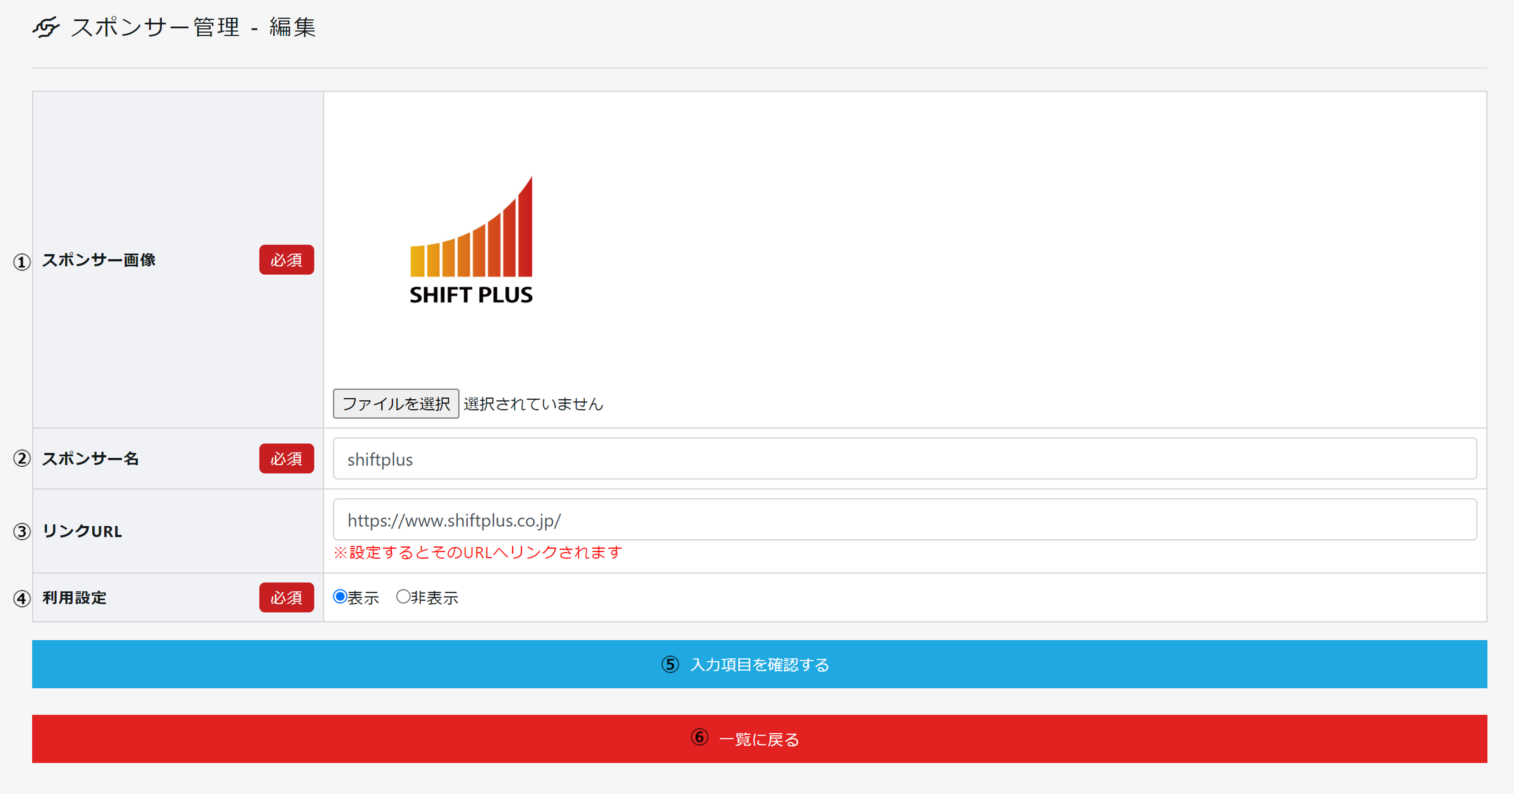The width and height of the screenshot is (1514, 794).
Task: Click the 入力項目を確認する blue button
Action: 759,664
